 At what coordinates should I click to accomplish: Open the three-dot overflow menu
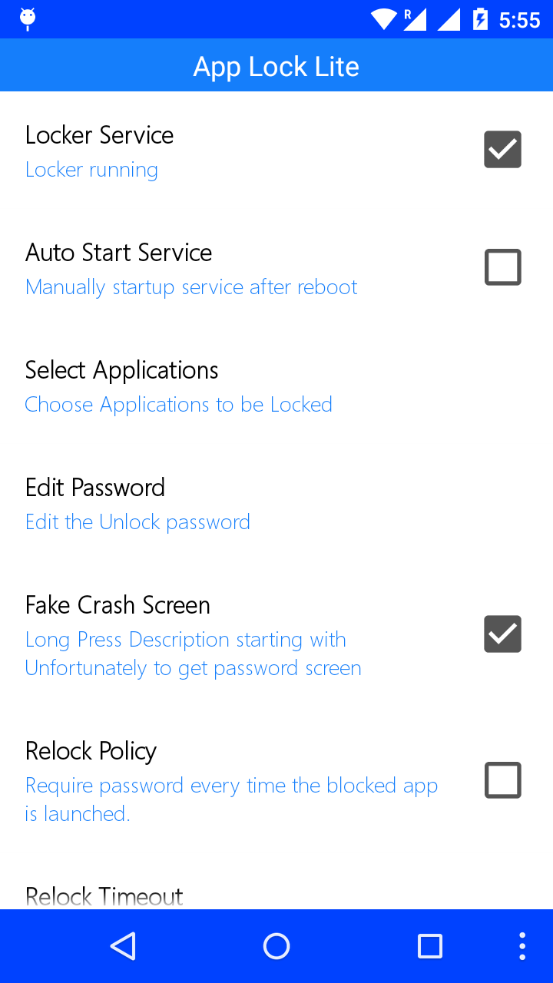[522, 946]
